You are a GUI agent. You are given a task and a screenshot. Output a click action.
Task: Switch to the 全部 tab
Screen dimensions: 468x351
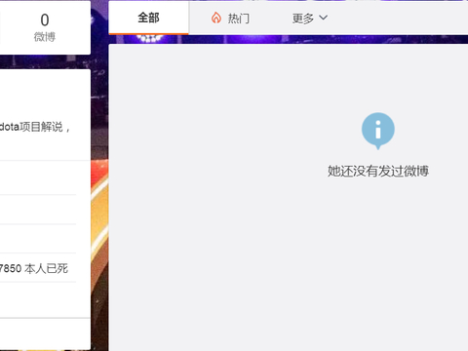click(148, 18)
